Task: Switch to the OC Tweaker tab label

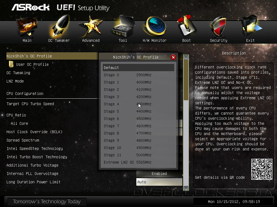Action: [59, 40]
